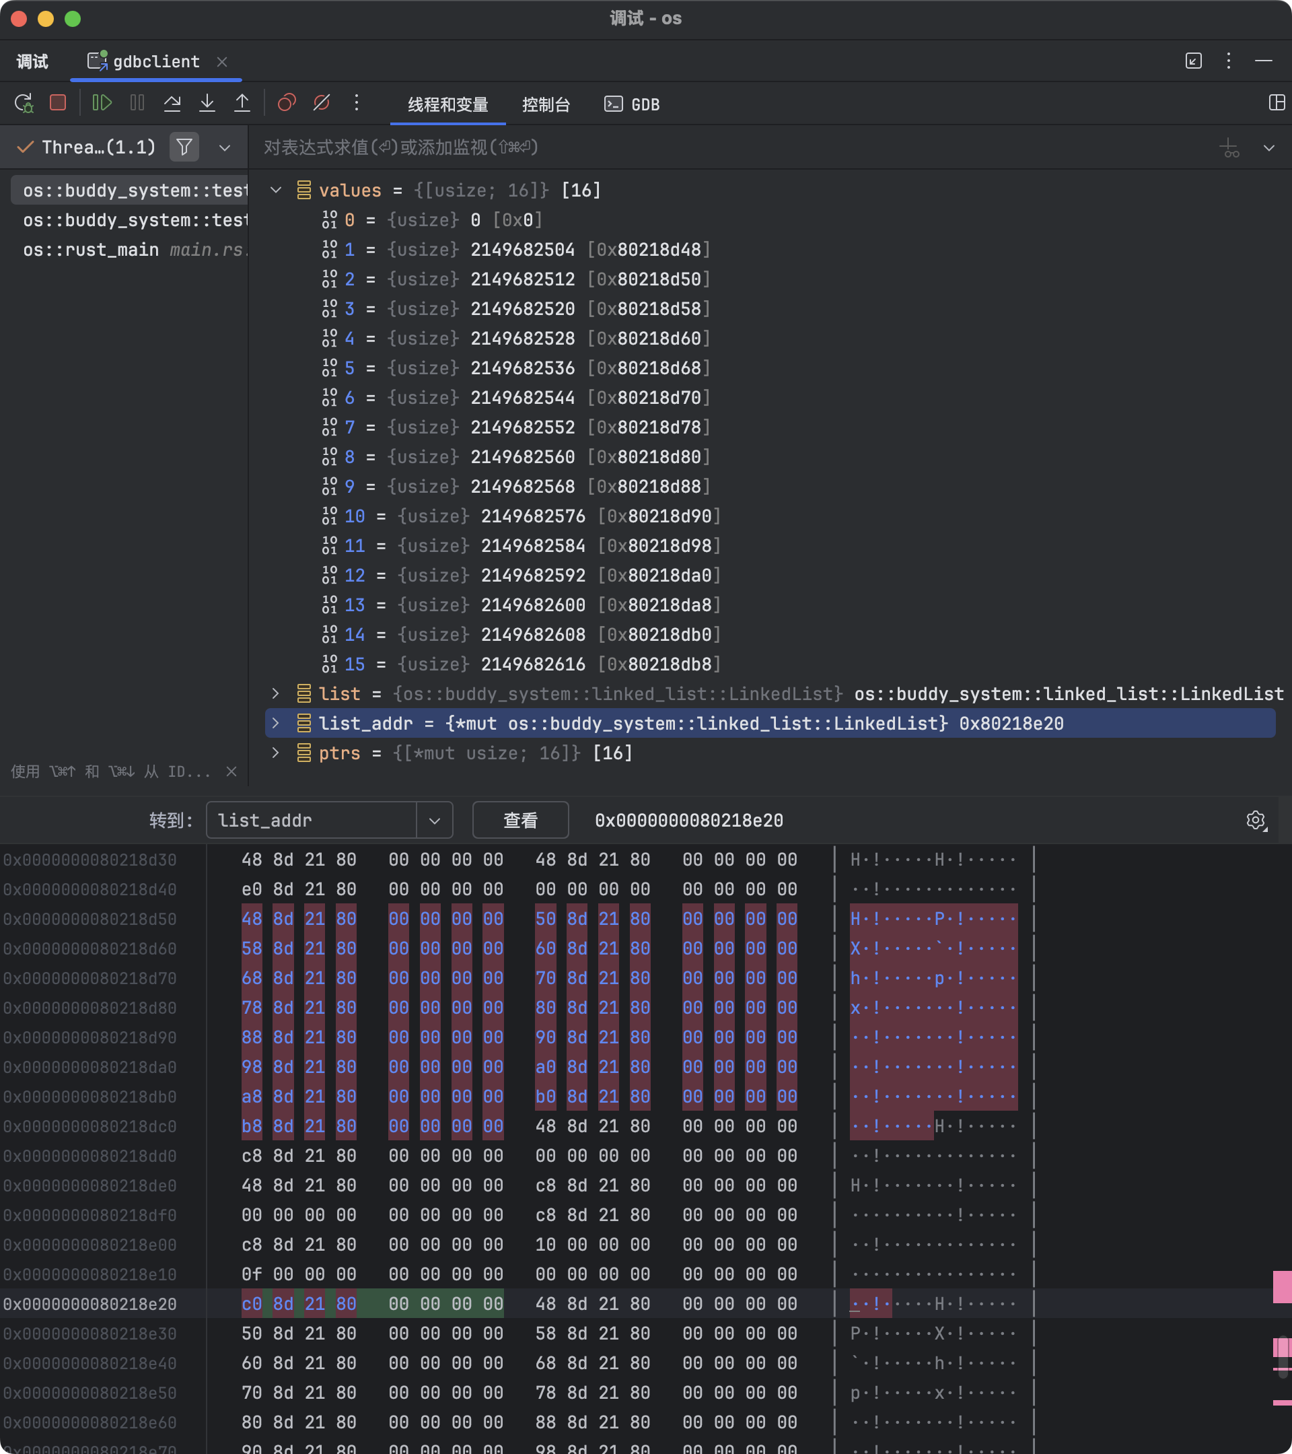Click the 查看 button

(519, 820)
